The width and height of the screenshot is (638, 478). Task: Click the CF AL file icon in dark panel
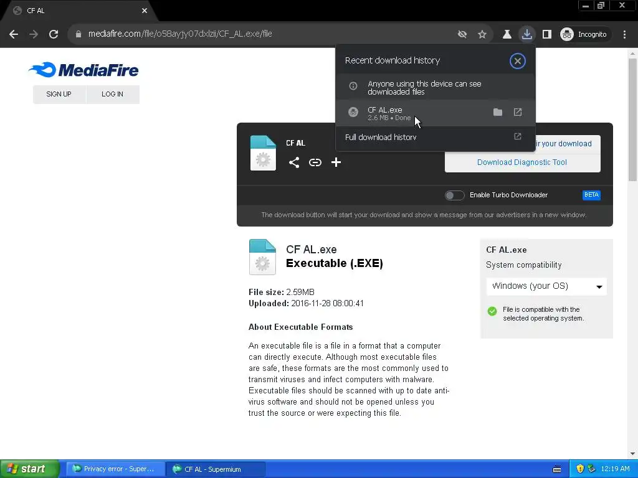[x=263, y=153]
